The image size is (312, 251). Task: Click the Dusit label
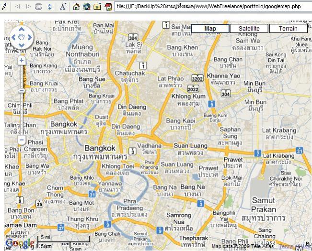pyautogui.click(x=102, y=120)
